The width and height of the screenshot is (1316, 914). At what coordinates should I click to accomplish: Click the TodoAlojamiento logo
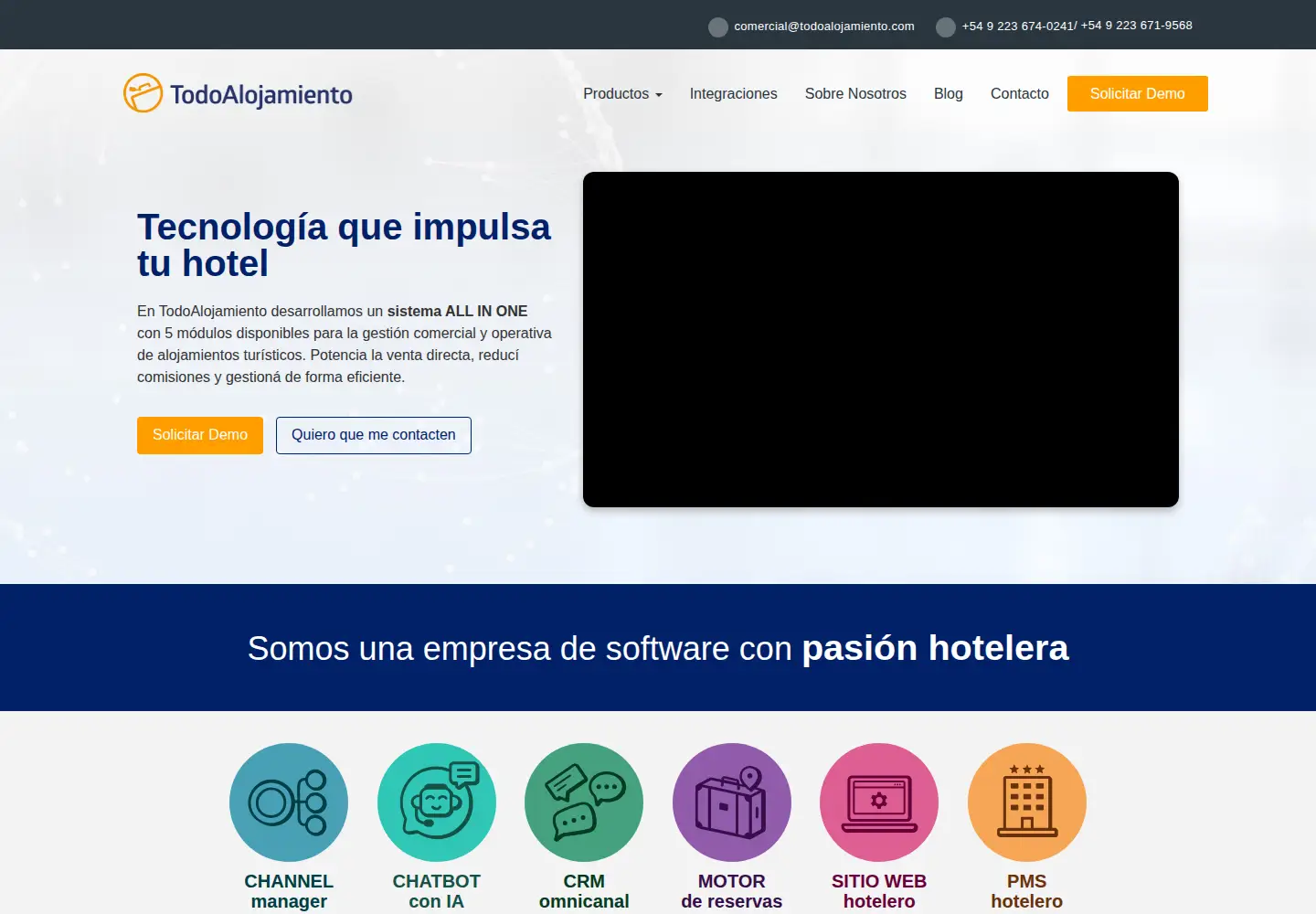pyautogui.click(x=238, y=93)
